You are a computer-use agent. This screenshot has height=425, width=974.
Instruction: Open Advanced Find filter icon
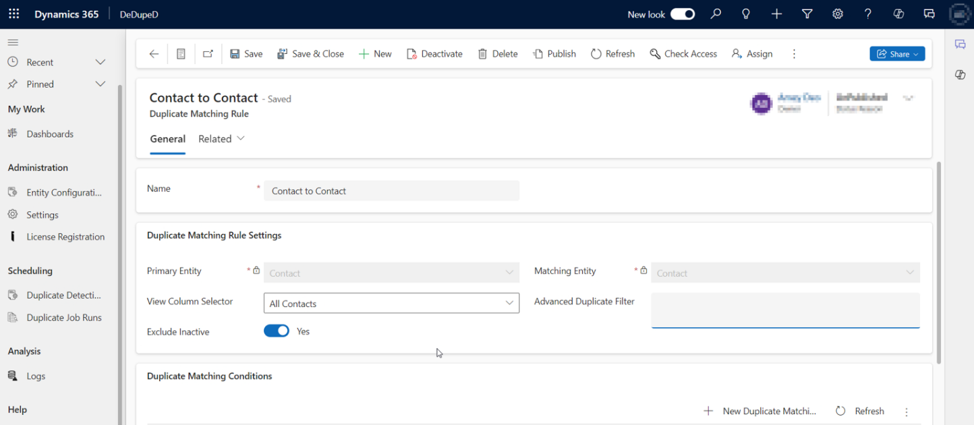click(807, 14)
